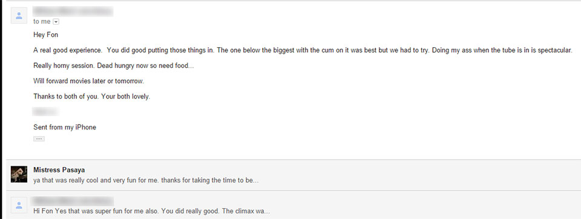Select the blurred sender name of the open message
Image resolution: width=581 pixels, height=219 pixels.
[73, 11]
